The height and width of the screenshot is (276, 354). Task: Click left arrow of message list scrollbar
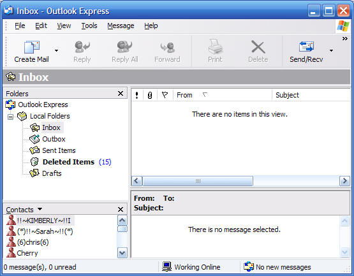tap(136, 181)
